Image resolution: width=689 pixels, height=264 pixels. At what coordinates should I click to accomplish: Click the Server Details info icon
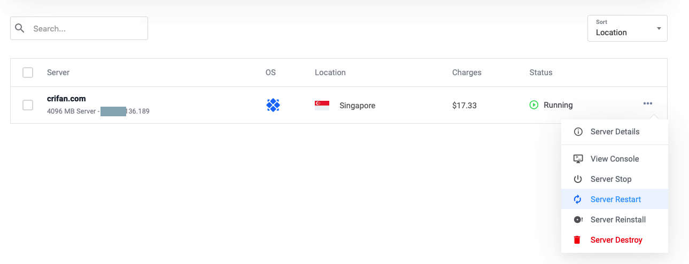578,132
